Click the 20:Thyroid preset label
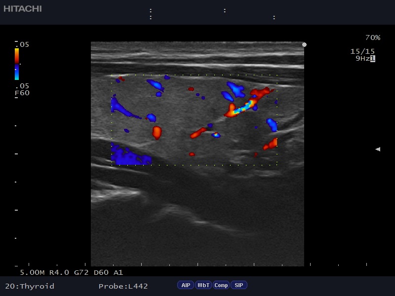This screenshot has width=395, height=296. 30,286
